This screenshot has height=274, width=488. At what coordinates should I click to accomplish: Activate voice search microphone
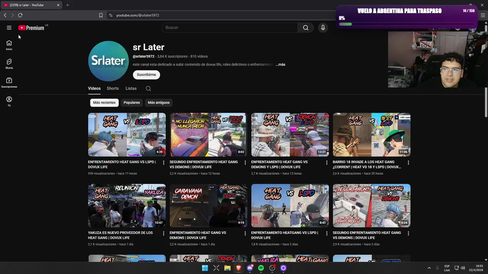323,27
